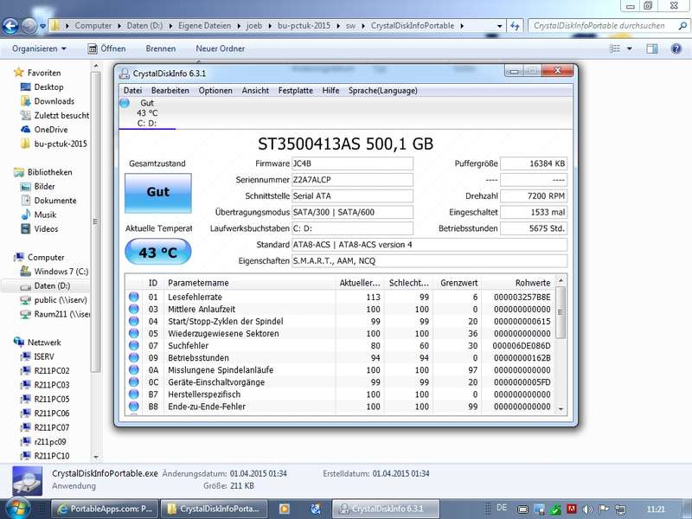Toggle the preview pane icon in Explorer toolbar
Viewport: 692px width, 519px height.
pos(652,48)
